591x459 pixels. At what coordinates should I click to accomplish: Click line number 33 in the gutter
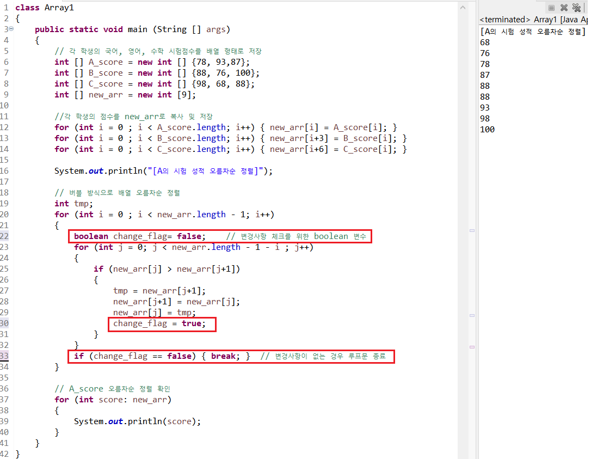(x=4, y=356)
